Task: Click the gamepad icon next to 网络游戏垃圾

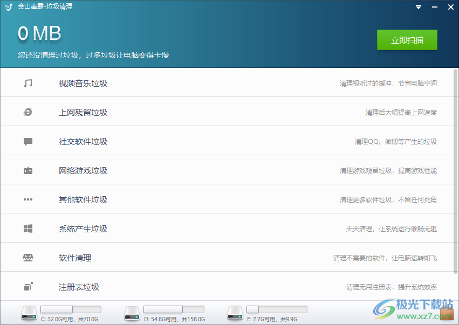Action: (29, 169)
